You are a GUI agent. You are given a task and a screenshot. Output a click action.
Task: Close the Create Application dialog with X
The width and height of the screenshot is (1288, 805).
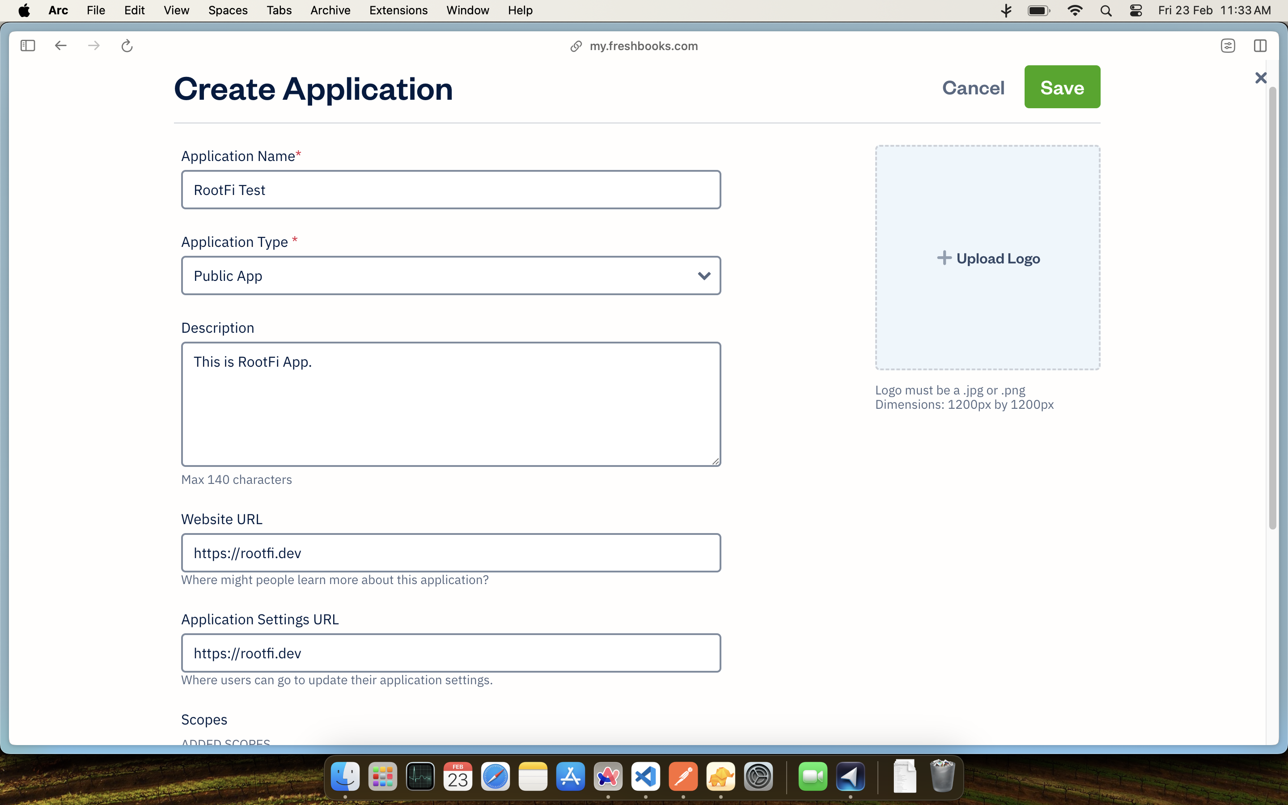[x=1260, y=78]
